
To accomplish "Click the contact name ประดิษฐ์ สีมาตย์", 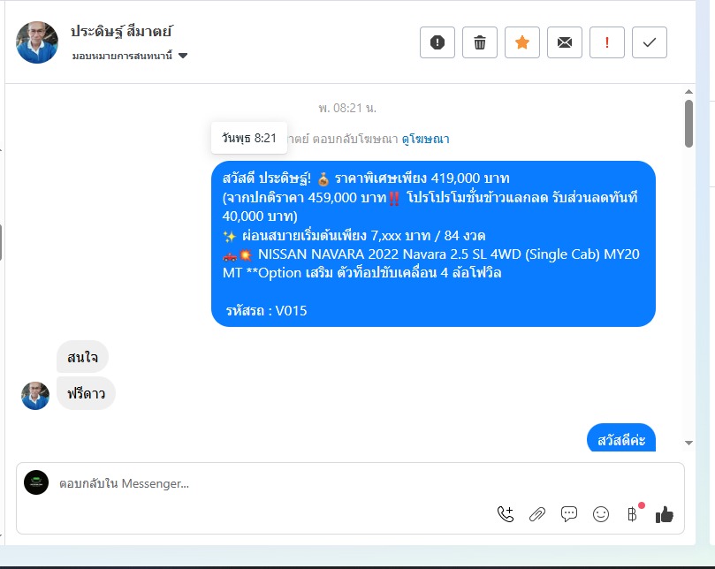I will 121,31.
